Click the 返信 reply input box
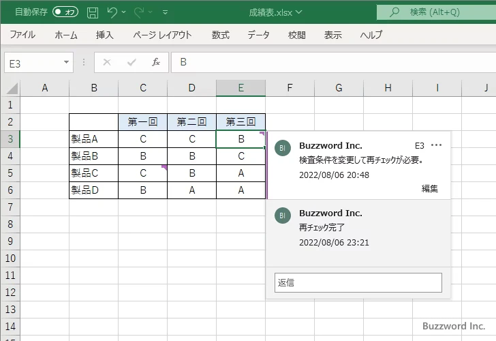Viewport: 496px width, 341px height. tap(358, 282)
